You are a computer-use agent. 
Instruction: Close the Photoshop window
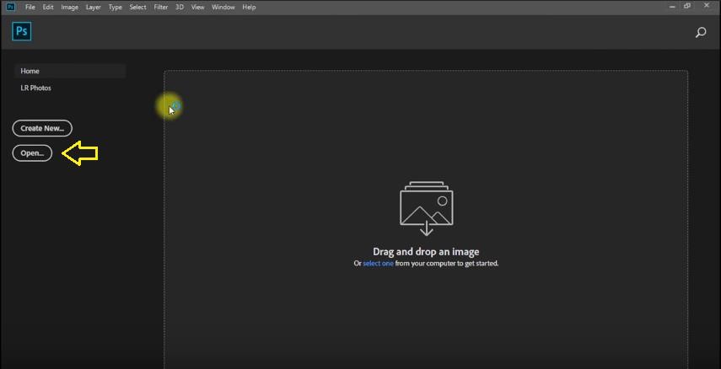(x=707, y=6)
